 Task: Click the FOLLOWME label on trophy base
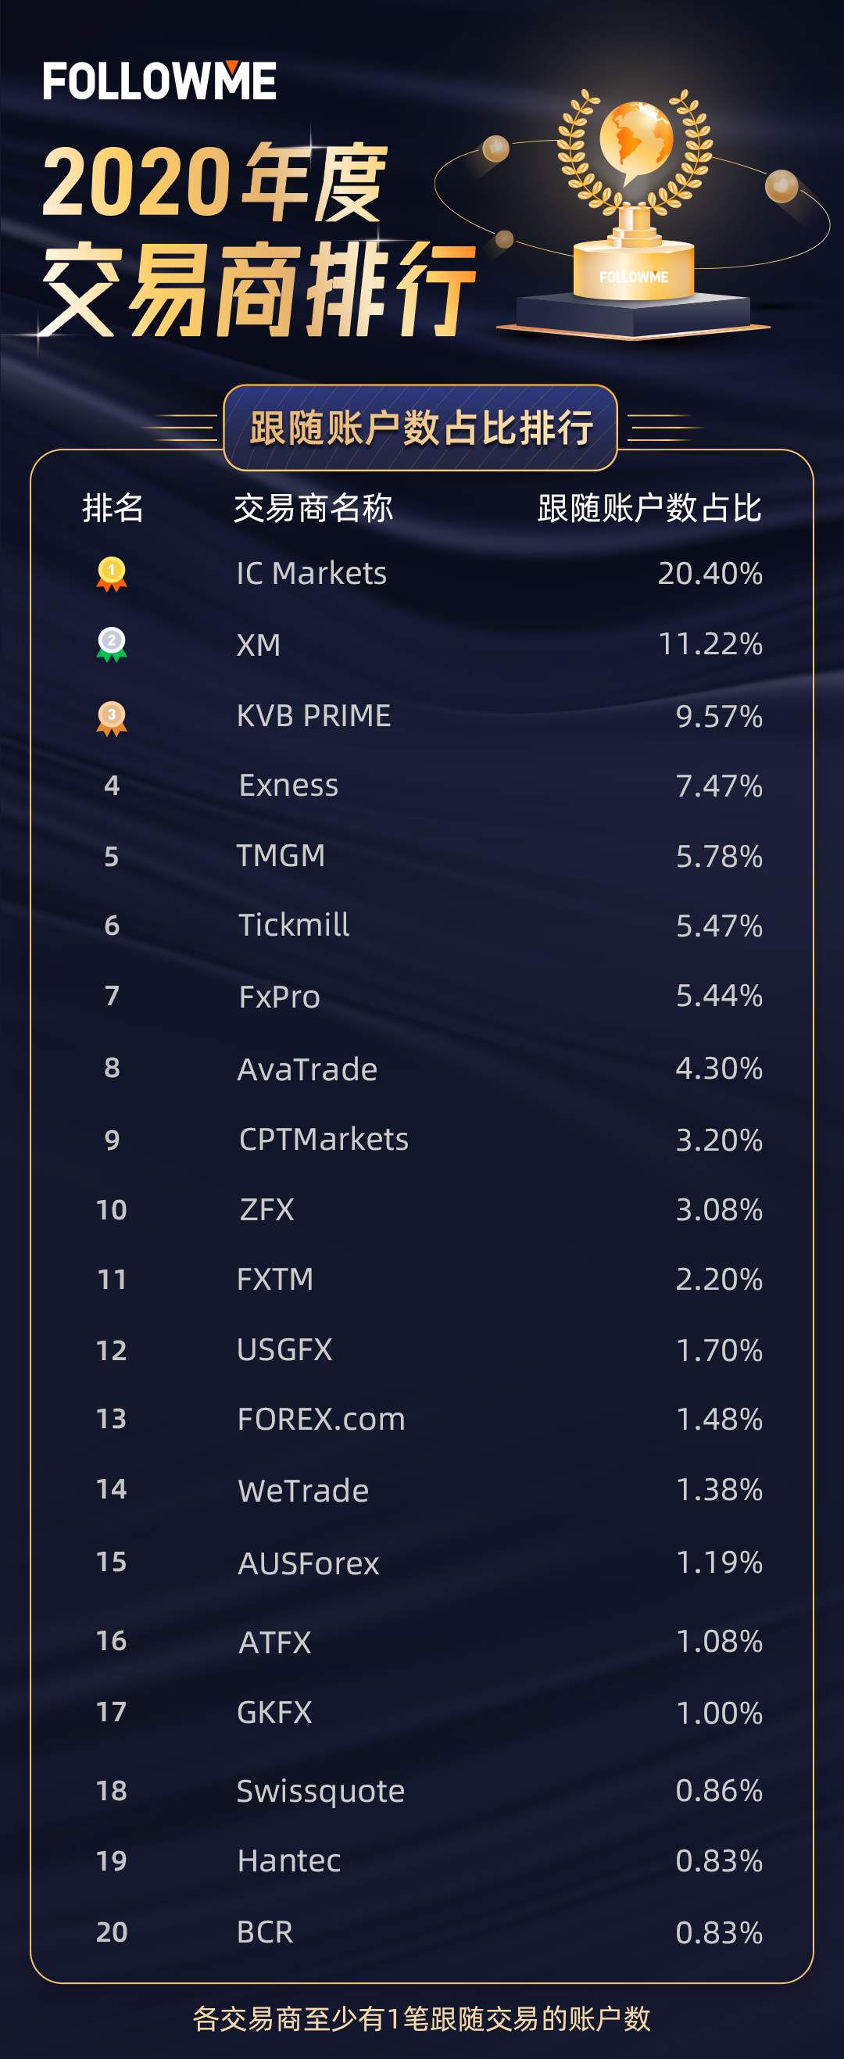click(x=634, y=277)
